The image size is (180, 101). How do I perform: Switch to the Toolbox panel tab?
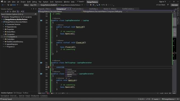click(25, 93)
